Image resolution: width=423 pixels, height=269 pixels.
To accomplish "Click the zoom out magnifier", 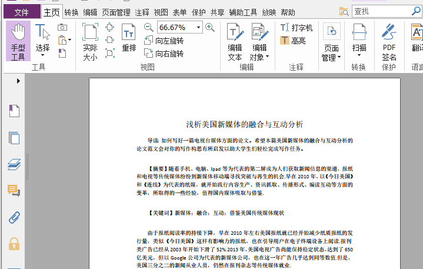I will (x=148, y=27).
